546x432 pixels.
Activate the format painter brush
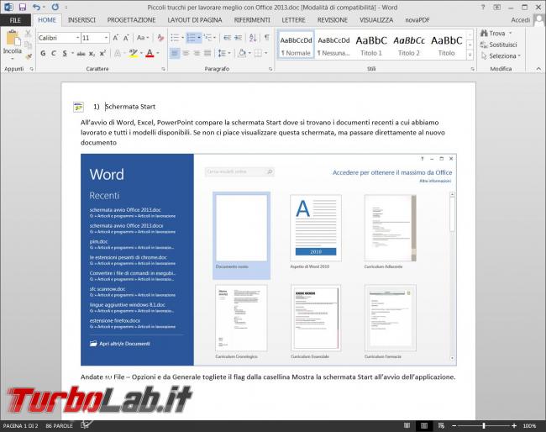tap(29, 56)
